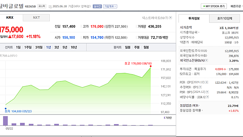243x137 pixels.
Task: Click the change rate +11.18%
Action: click(33, 37)
